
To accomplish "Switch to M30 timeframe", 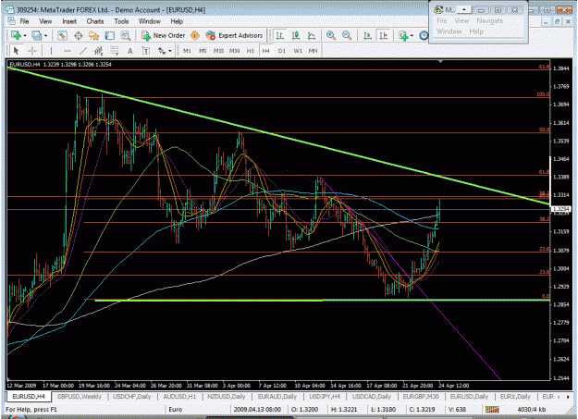I will click(x=235, y=51).
